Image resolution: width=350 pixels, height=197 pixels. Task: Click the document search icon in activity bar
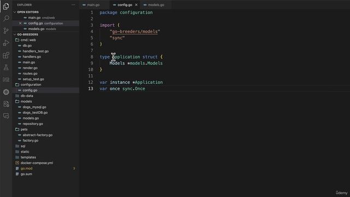(6, 104)
